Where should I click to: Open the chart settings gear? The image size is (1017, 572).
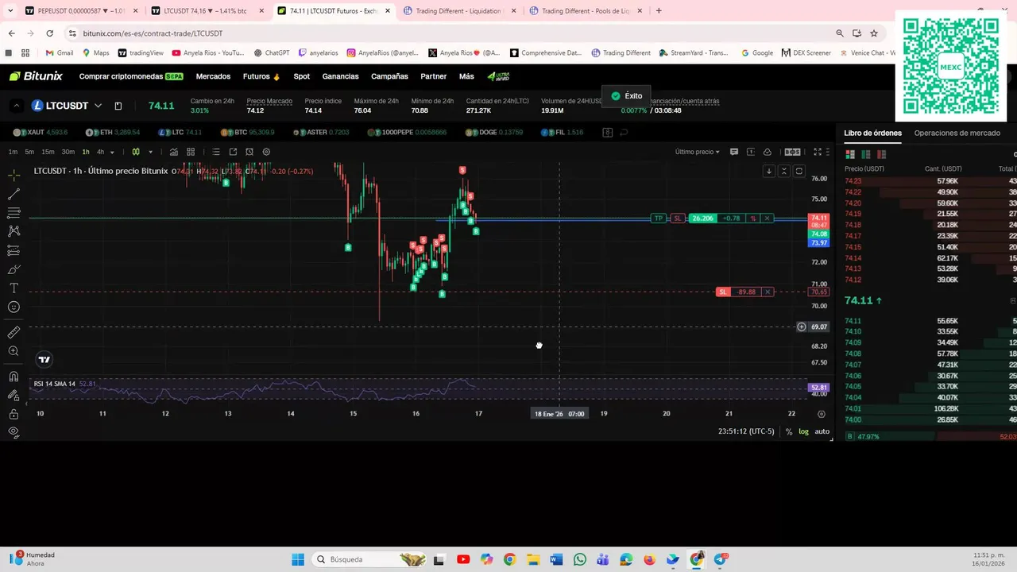point(266,152)
